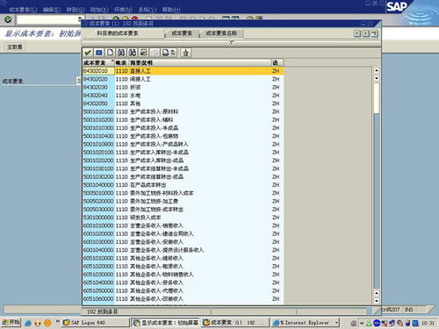439x329 pixels.
Task: Open command field history dropdown arrow
Action: pos(80,19)
